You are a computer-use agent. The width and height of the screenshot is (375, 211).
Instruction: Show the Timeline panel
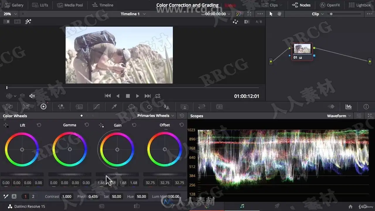pyautogui.click(x=103, y=5)
